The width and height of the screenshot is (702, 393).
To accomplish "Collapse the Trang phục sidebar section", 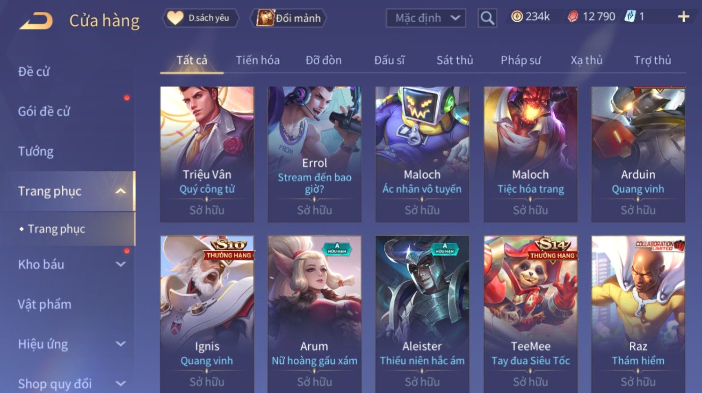I will 120,191.
